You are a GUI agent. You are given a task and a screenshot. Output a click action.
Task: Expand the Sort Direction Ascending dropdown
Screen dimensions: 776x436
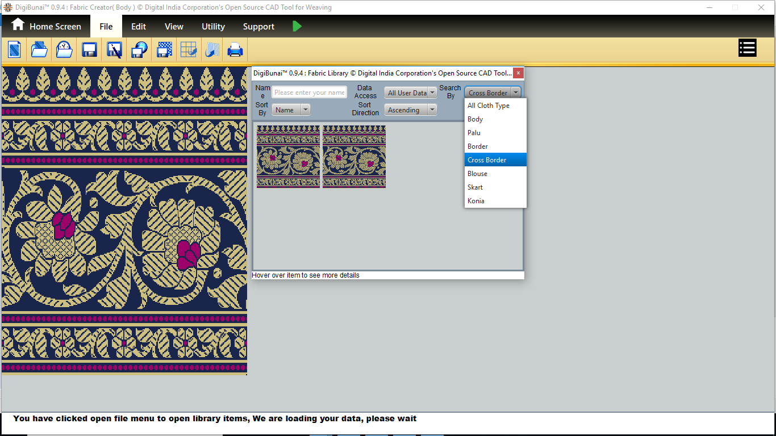coord(411,110)
